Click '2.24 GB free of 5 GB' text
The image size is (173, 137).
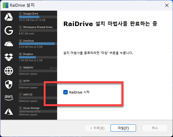pyautogui.click(x=31, y=47)
